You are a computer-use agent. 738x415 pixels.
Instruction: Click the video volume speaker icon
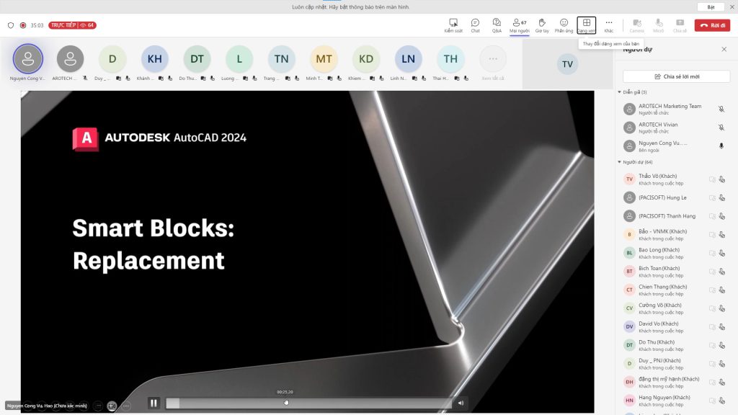pos(461,403)
